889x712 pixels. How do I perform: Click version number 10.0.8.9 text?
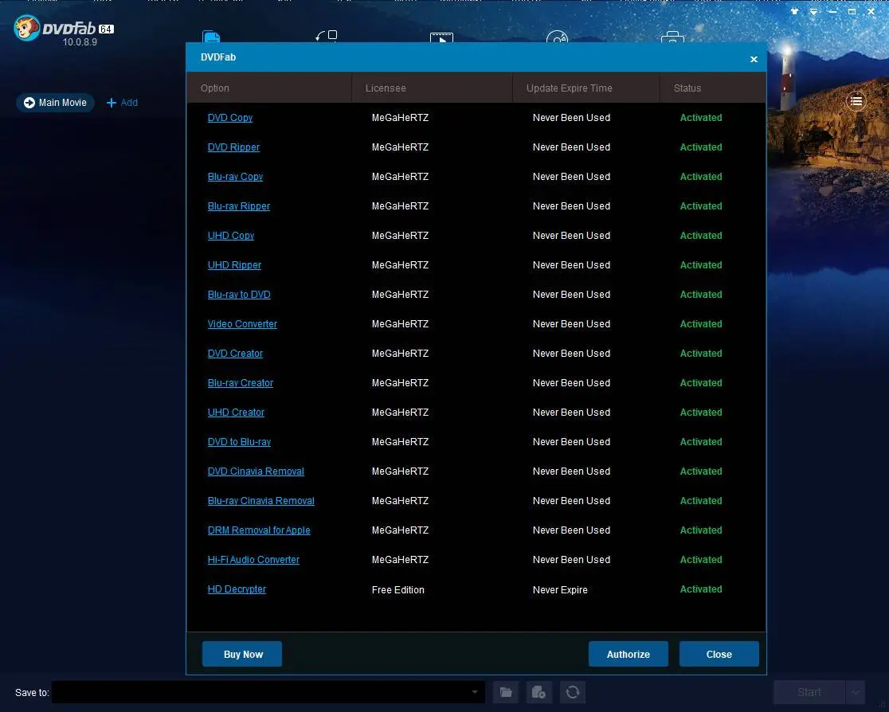pyautogui.click(x=80, y=42)
